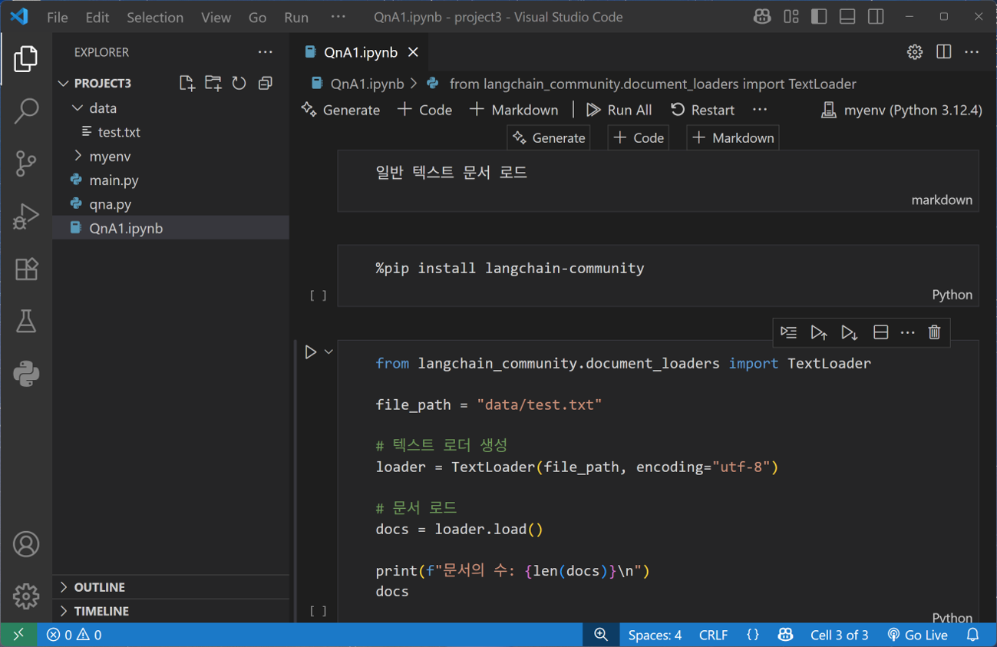Click the zoom magnifier in status bar
The height and width of the screenshot is (647, 997).
(x=601, y=635)
